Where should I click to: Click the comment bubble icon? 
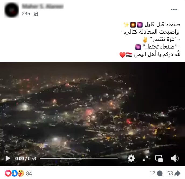tap(160, 173)
